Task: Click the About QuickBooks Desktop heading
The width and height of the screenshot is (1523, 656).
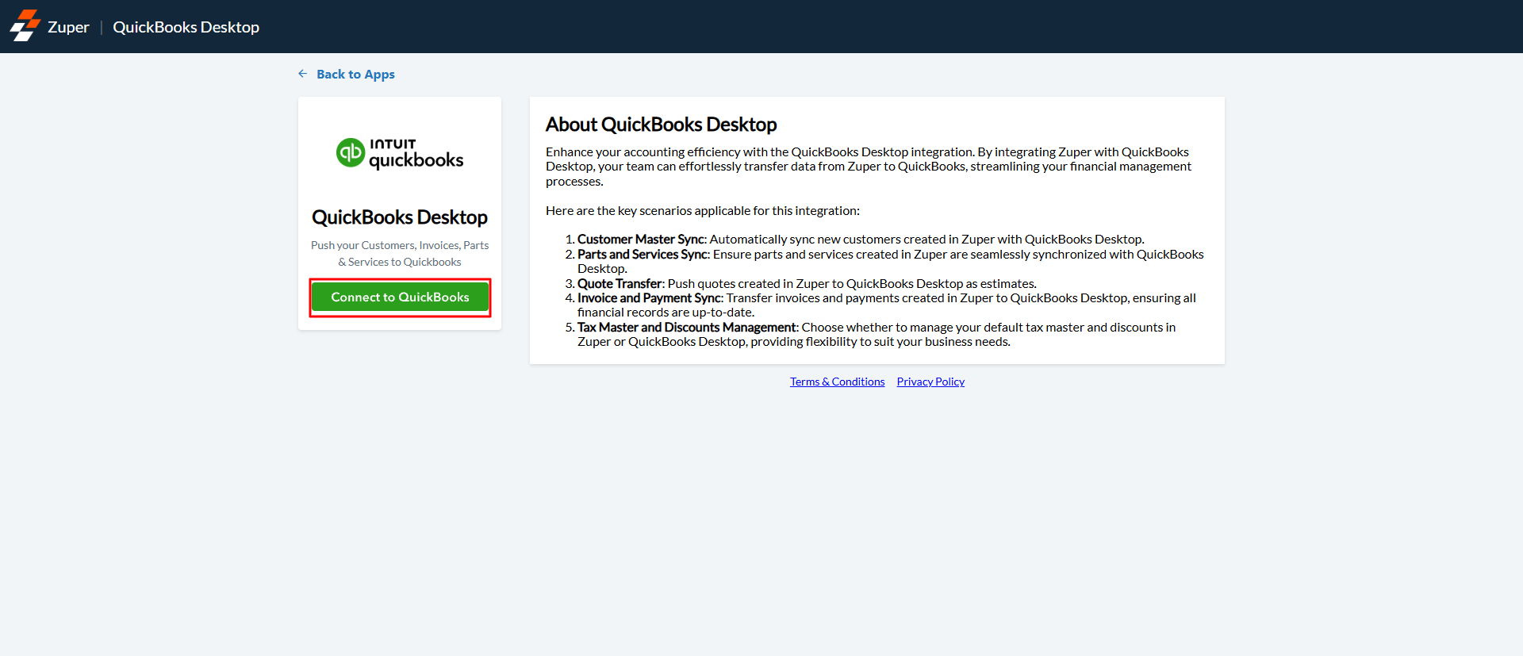Action: coord(661,125)
